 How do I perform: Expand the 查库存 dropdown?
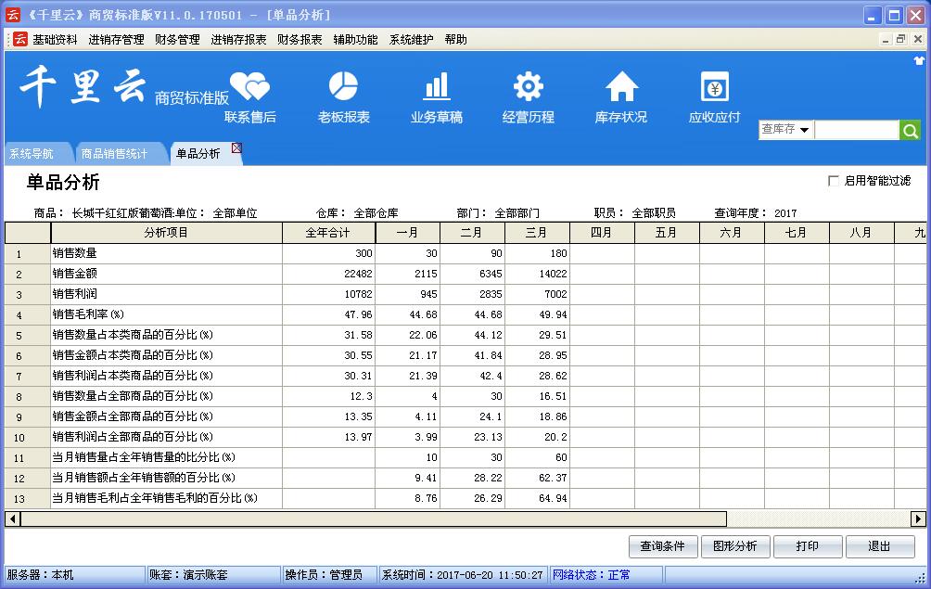pos(804,131)
